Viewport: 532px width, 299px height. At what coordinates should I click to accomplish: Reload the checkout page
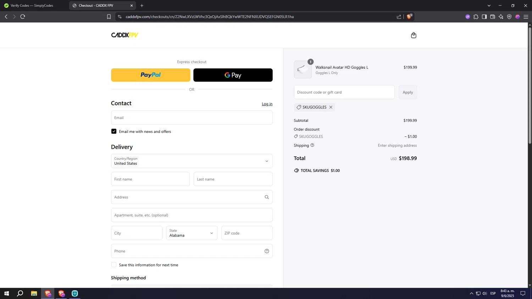coord(23,17)
